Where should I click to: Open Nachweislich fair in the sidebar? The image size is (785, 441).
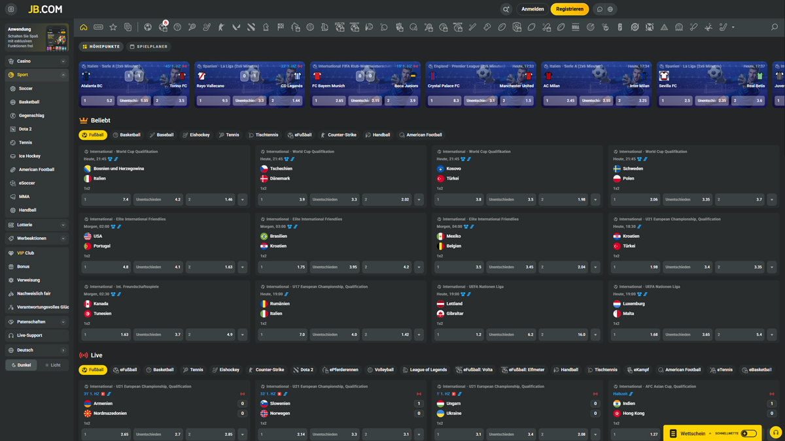(x=36, y=294)
